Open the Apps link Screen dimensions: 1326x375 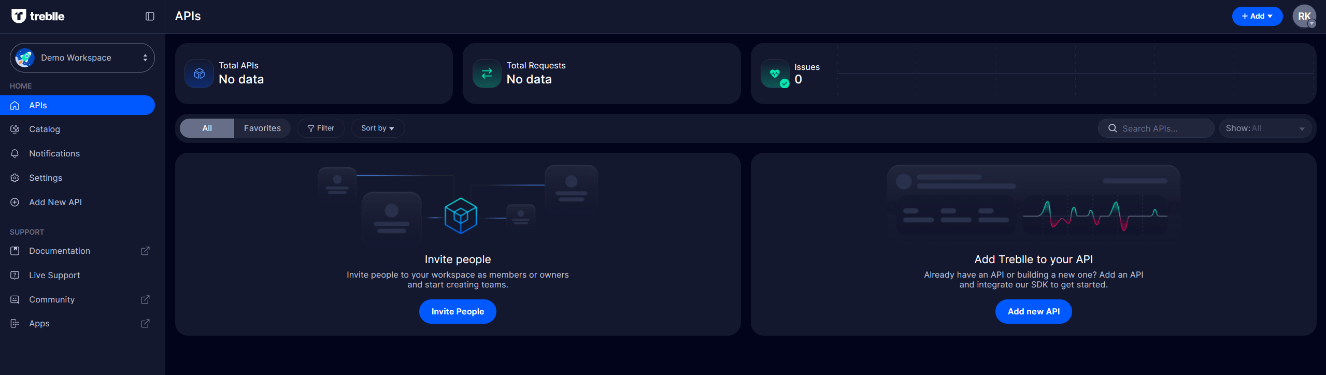click(78, 323)
